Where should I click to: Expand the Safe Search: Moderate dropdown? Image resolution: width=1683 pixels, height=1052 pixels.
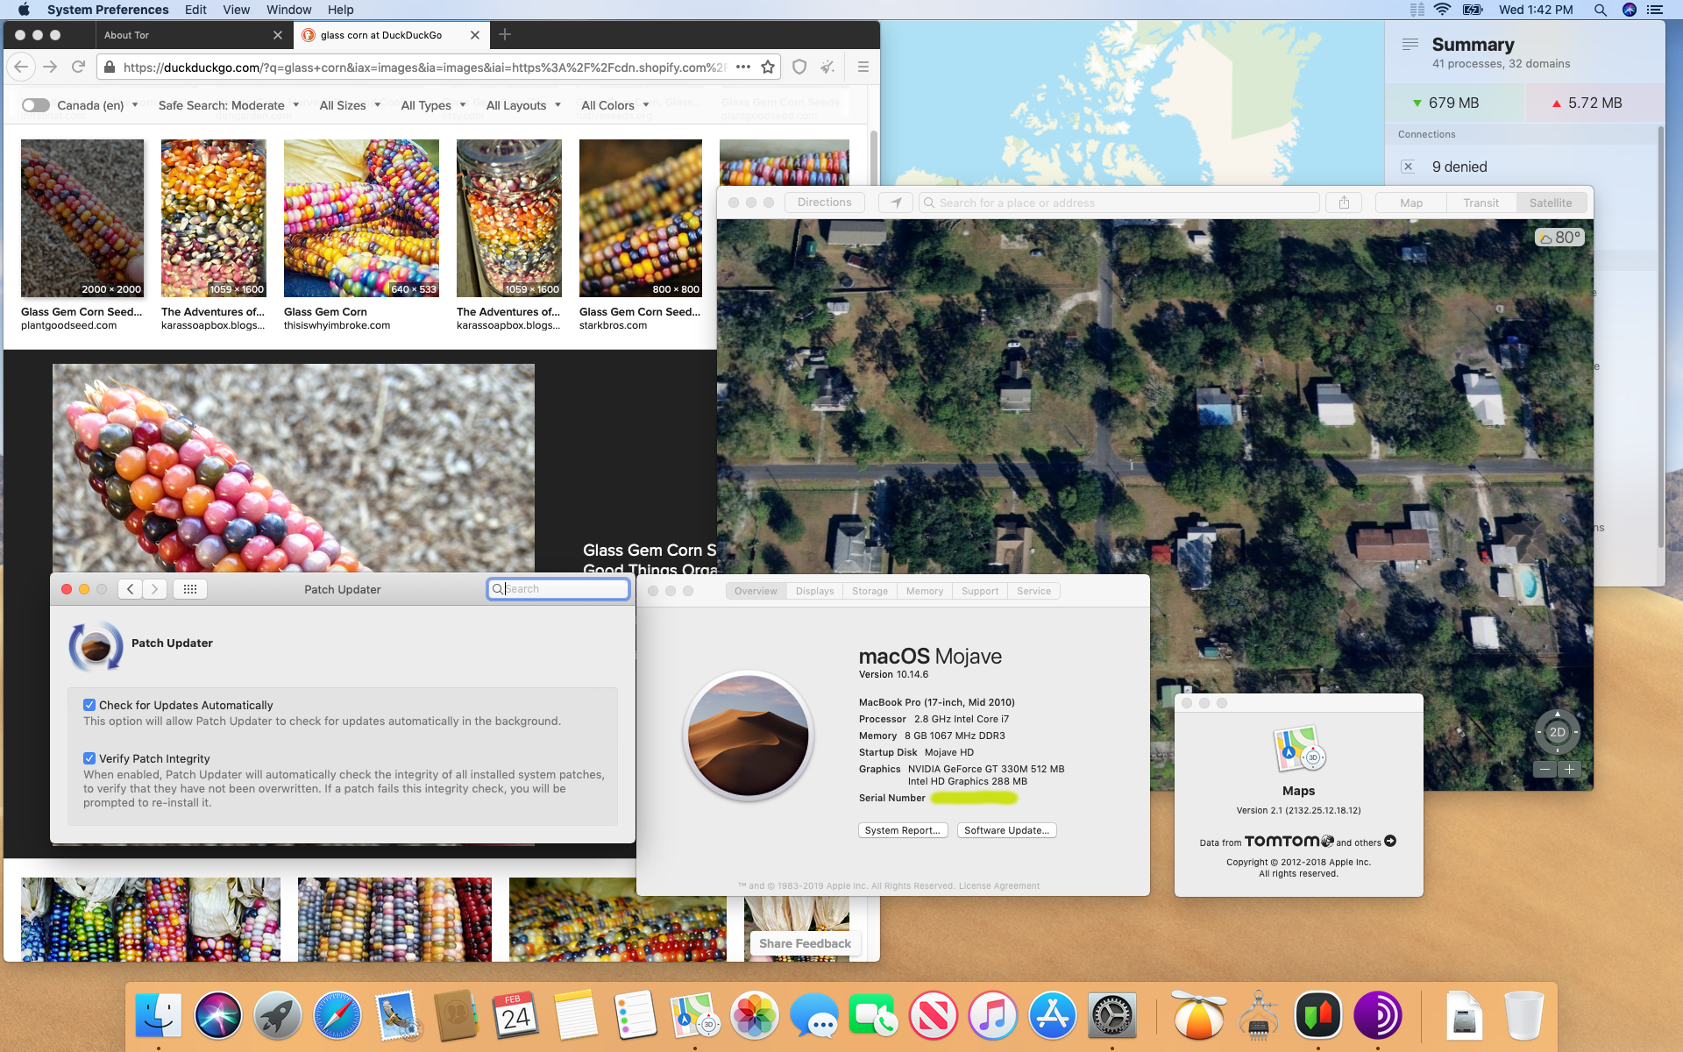coord(228,105)
